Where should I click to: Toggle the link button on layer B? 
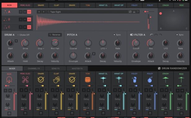pyautogui.click(x=29, y=19)
